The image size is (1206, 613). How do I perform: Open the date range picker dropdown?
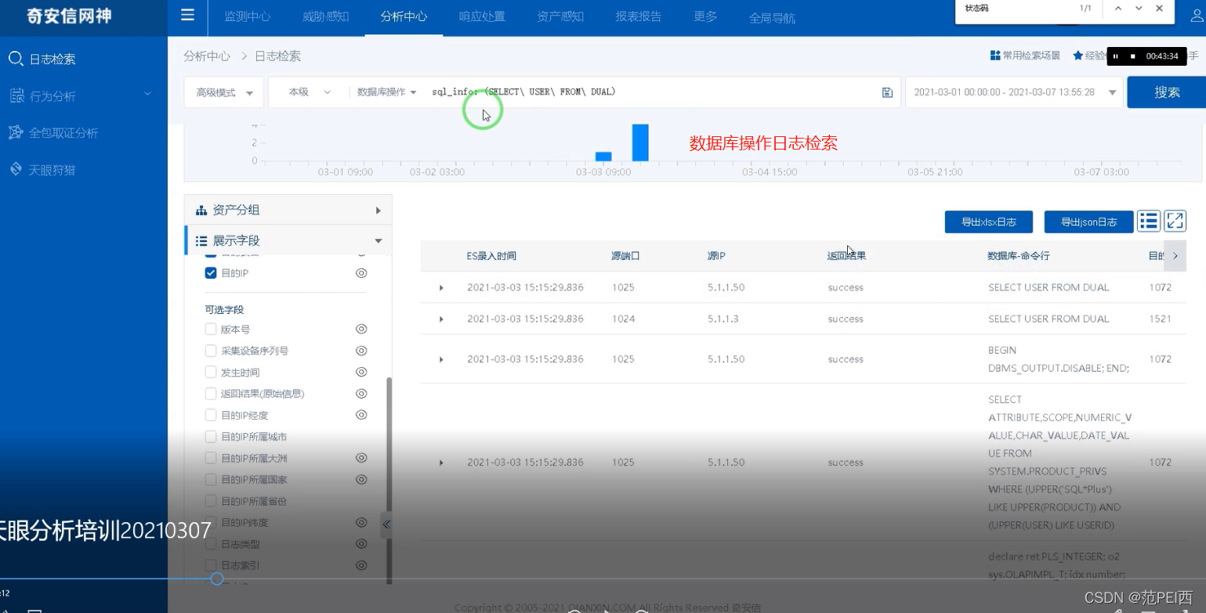pyautogui.click(x=1015, y=92)
